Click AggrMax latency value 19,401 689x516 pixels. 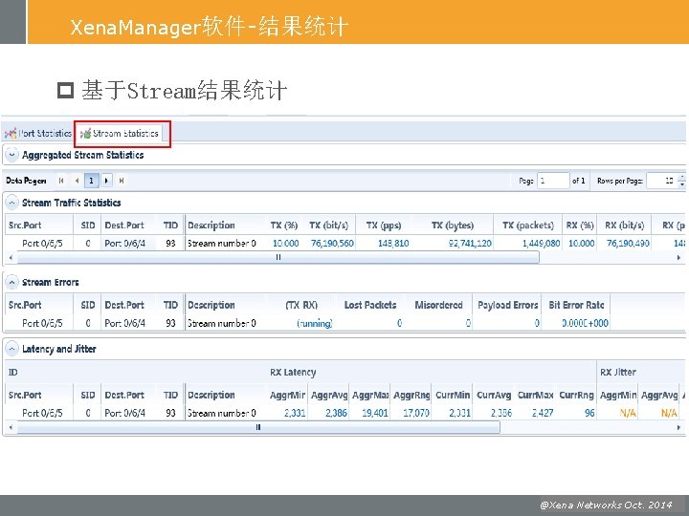click(x=375, y=413)
